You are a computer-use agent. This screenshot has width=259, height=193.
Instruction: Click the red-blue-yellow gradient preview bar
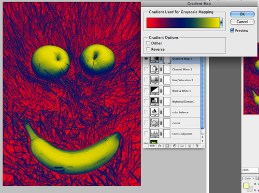[x=183, y=23]
